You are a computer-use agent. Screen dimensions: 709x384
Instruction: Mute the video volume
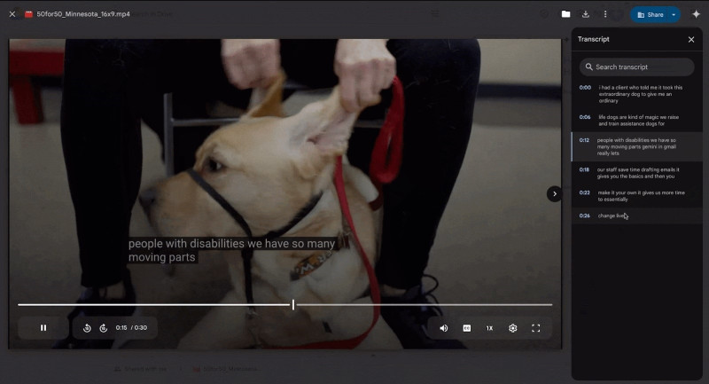[x=444, y=328]
